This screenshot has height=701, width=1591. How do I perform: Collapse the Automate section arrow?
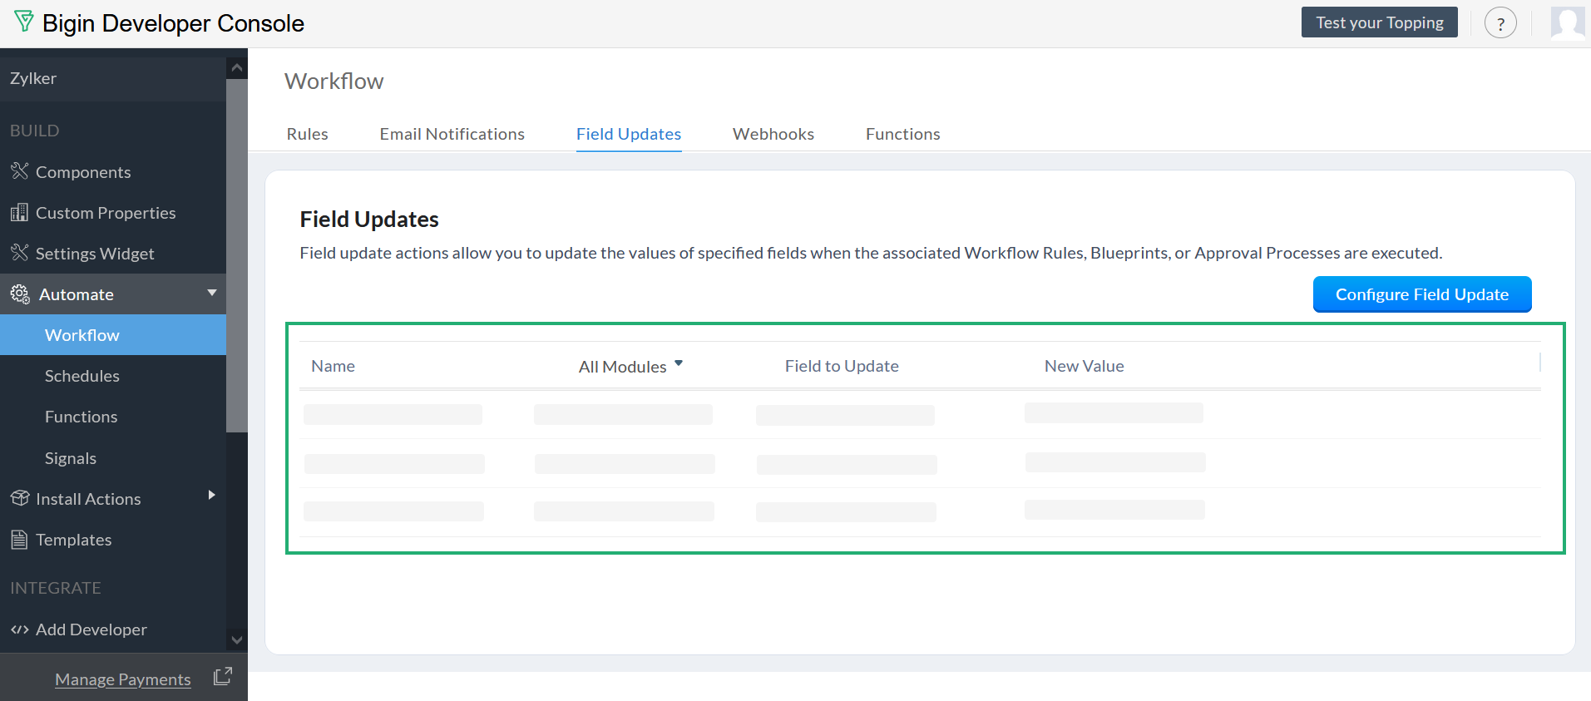(x=212, y=293)
